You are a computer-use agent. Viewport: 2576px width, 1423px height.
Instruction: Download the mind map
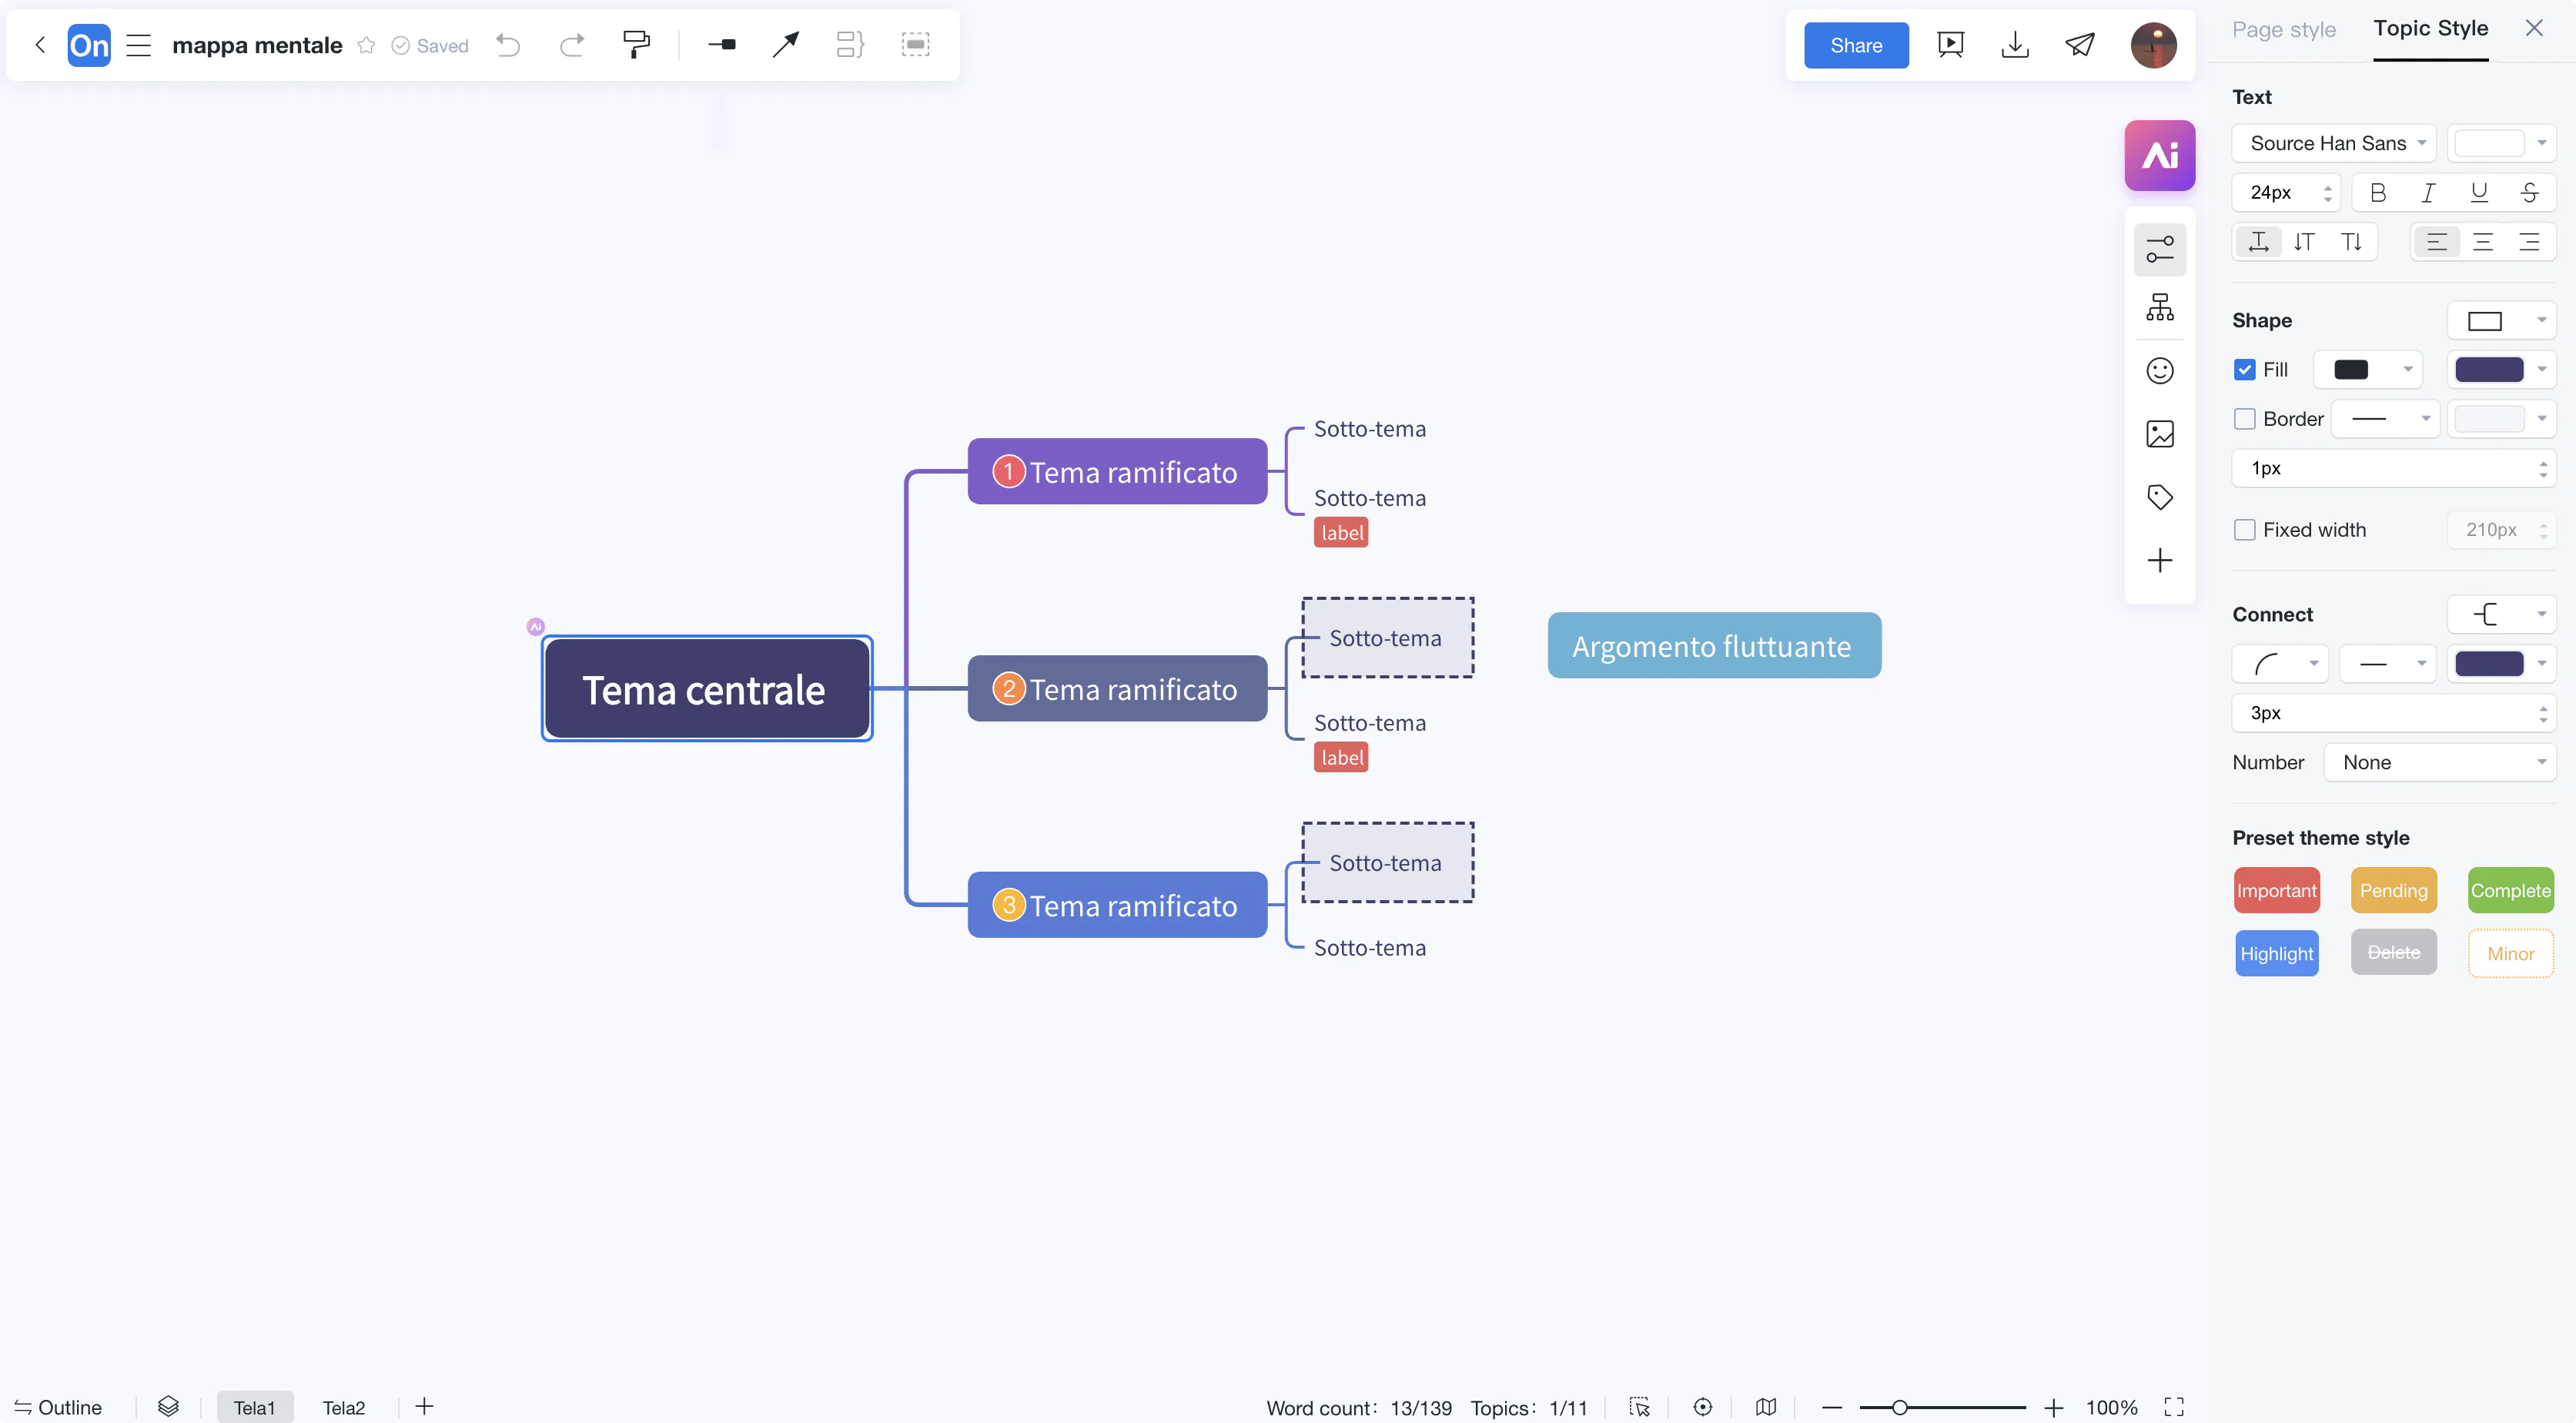[x=2015, y=45]
